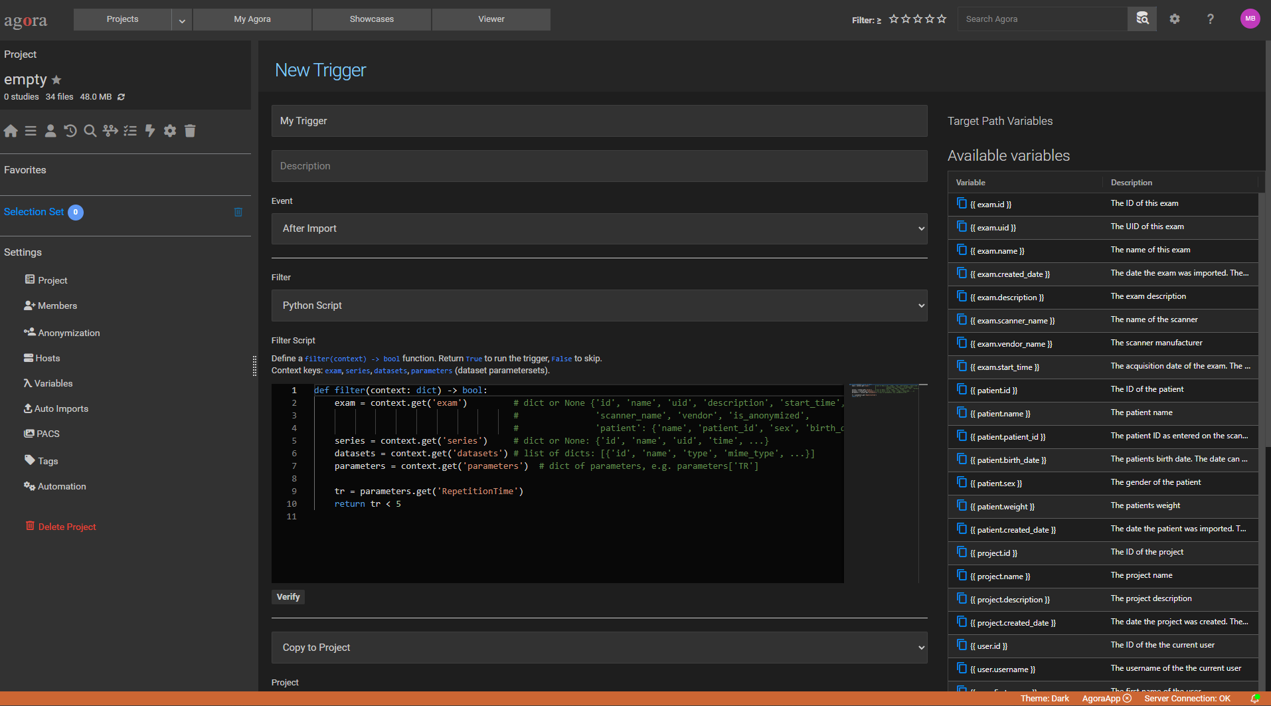Open the Filter dropdown showing Python Script
1271x706 pixels.
598,306
